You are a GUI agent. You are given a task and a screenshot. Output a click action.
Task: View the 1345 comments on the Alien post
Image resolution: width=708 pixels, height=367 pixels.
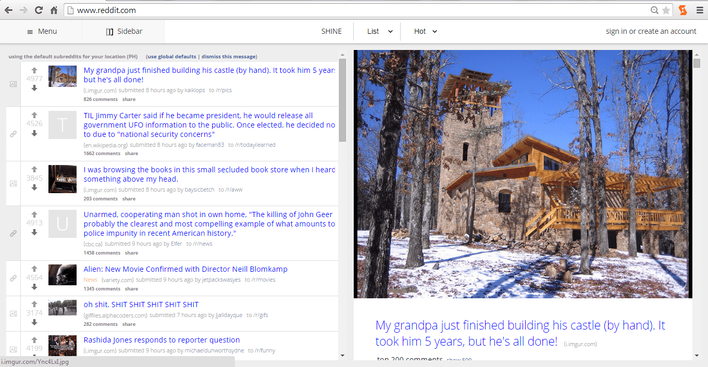[102, 289]
